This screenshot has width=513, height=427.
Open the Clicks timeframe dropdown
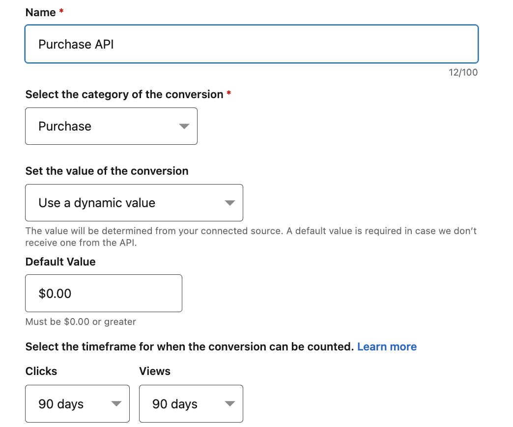pyautogui.click(x=77, y=404)
